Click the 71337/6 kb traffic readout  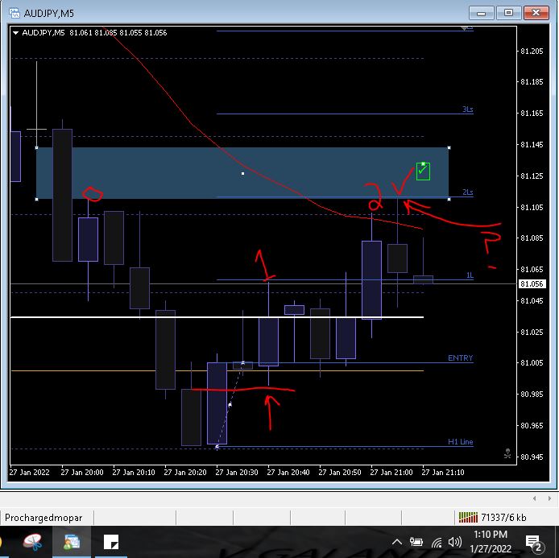pos(503,518)
